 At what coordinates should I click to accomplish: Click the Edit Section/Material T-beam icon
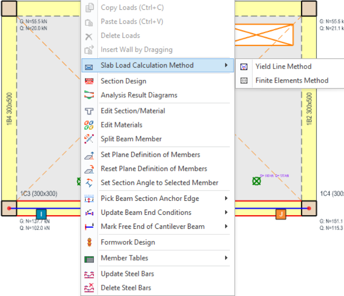89,111
